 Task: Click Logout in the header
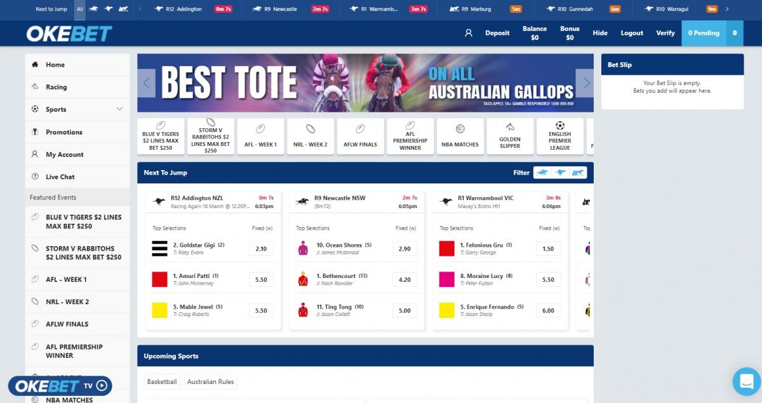tap(632, 33)
